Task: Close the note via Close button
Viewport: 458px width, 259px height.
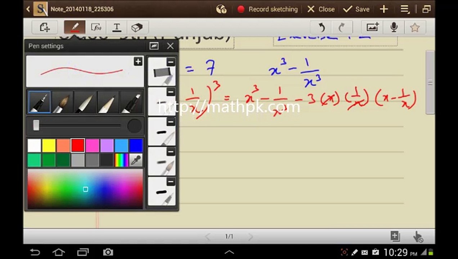Action: pos(321,9)
